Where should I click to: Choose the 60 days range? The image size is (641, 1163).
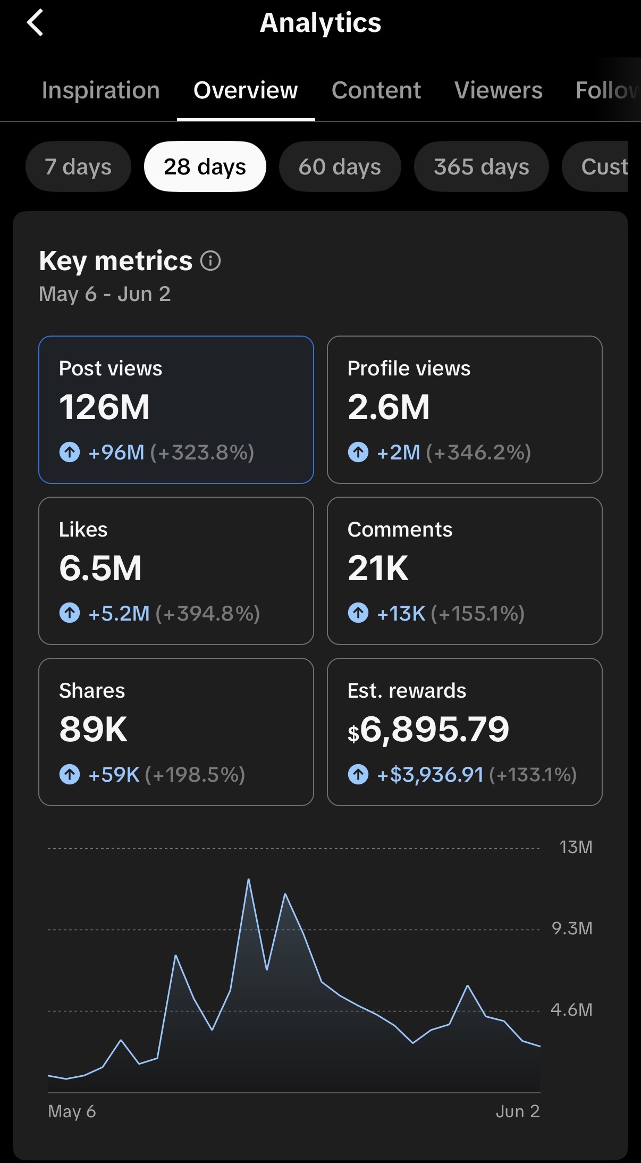point(340,166)
